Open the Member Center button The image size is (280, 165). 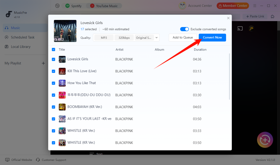click(x=233, y=6)
